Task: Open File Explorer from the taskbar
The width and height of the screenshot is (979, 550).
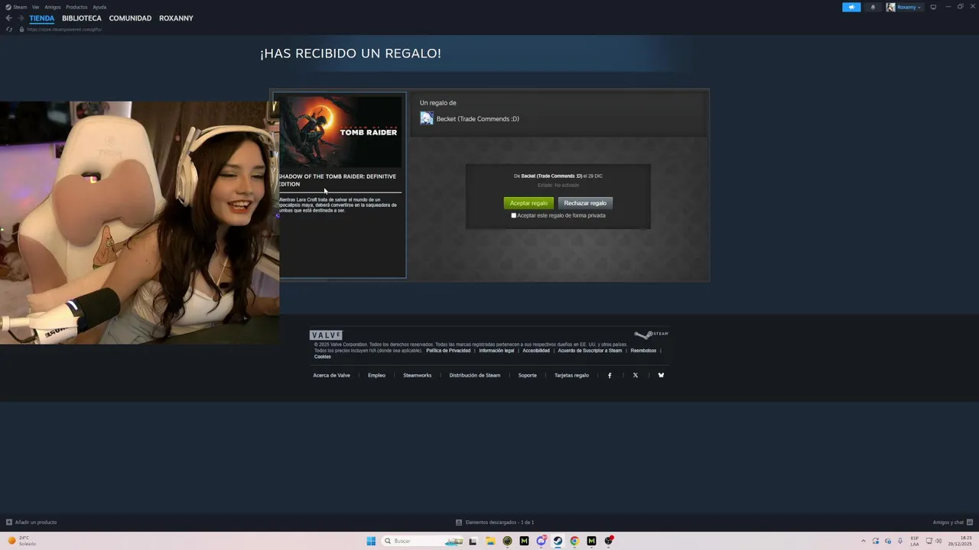Action: click(x=491, y=541)
